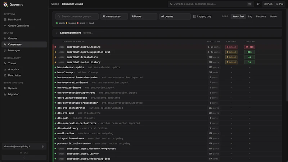Click the Pop button

[x=280, y=4]
